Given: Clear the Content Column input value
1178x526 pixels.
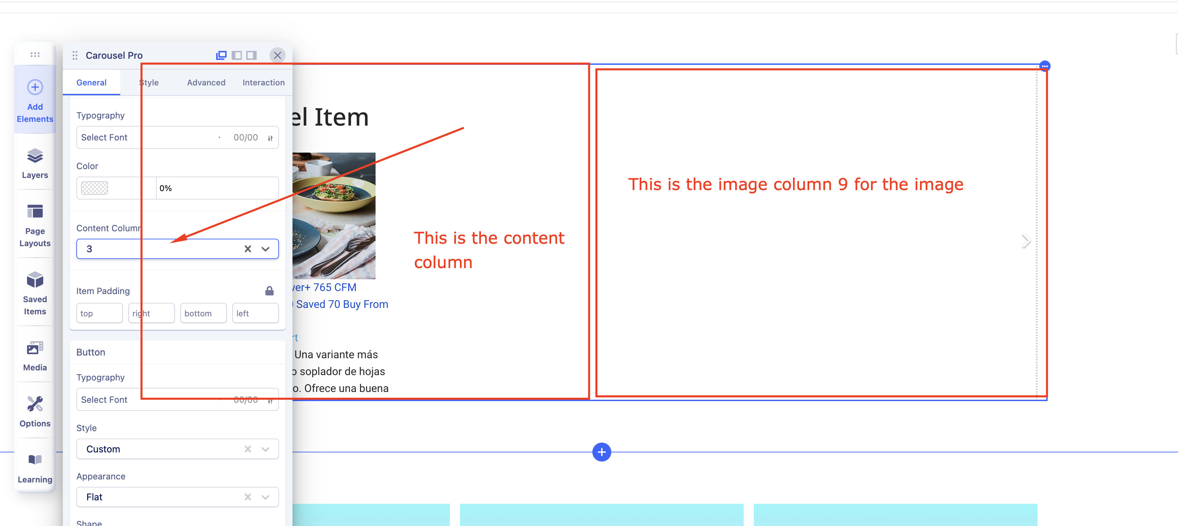Looking at the screenshot, I should click(248, 249).
